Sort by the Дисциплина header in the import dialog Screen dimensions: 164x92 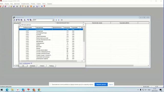[44, 27]
